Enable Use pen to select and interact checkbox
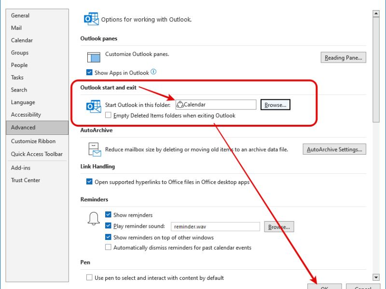The image size is (386, 289). 89,278
